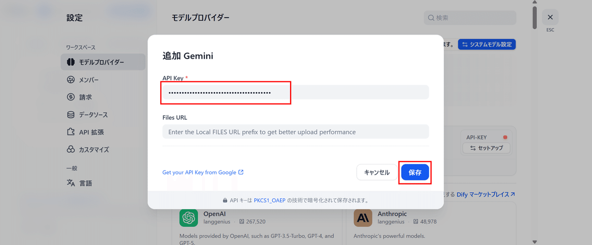Click the データソース database icon

click(x=71, y=115)
